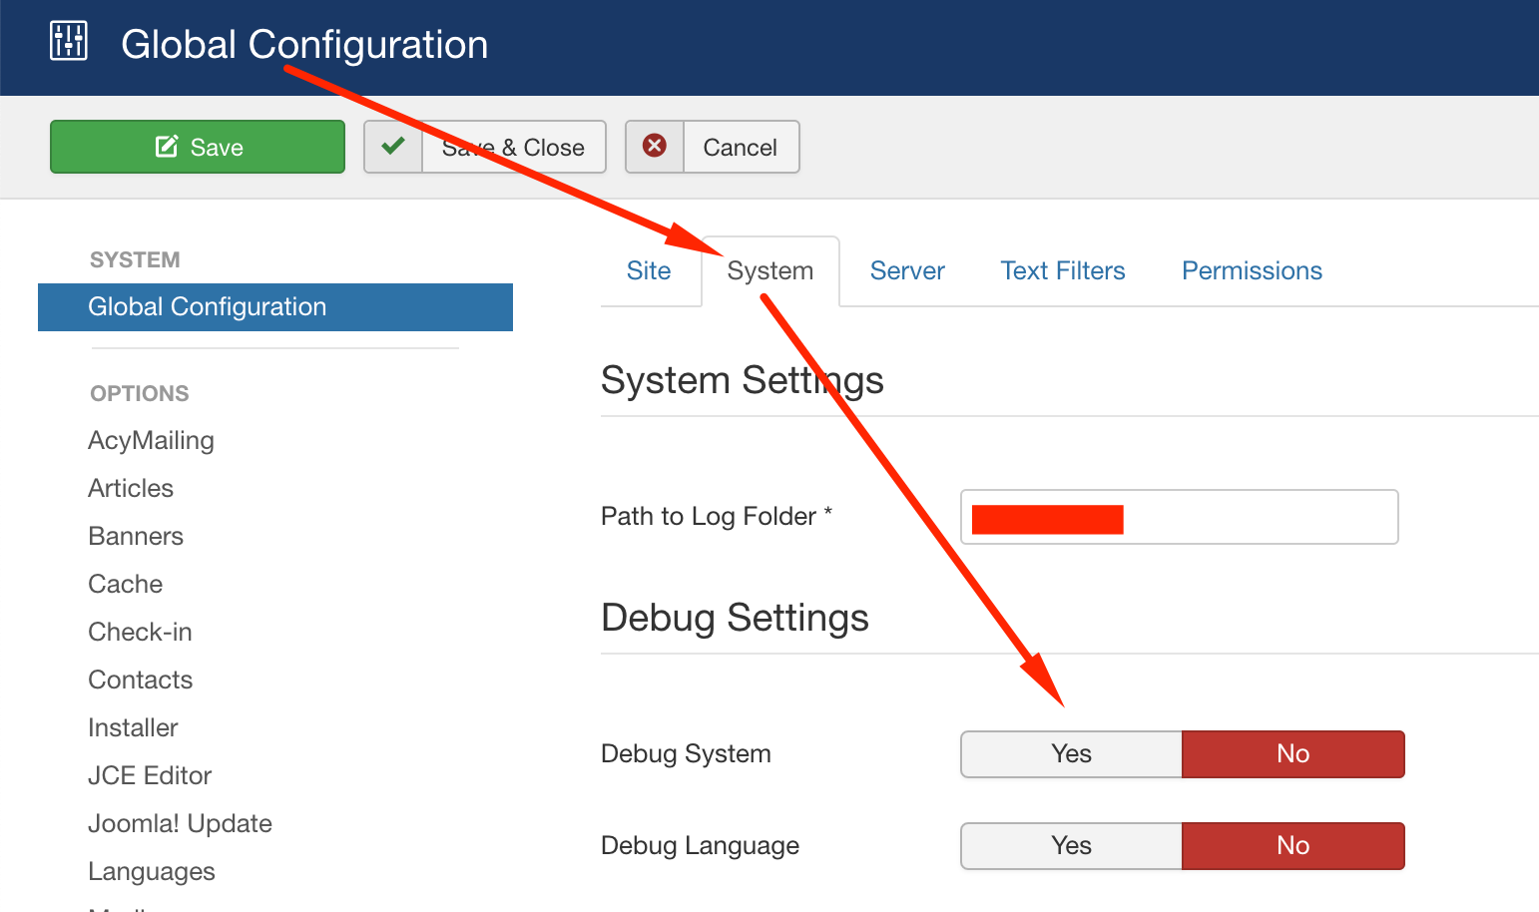The height and width of the screenshot is (912, 1539).
Task: Set Debug System to Yes
Action: pyautogui.click(x=1071, y=754)
